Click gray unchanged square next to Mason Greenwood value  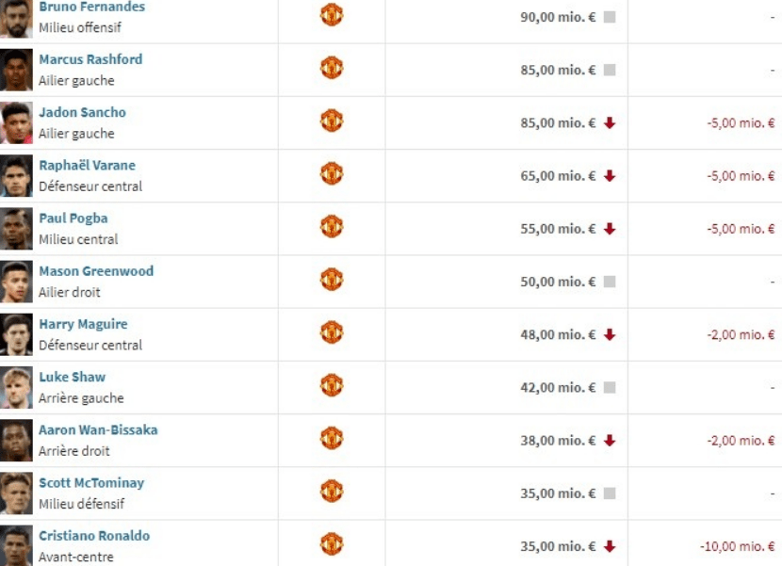pyautogui.click(x=610, y=282)
